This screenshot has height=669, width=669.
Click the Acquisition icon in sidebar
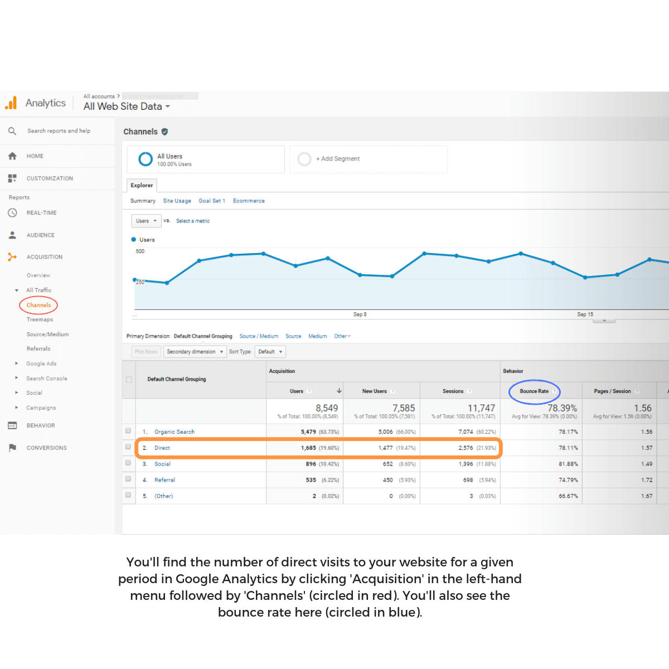12,256
